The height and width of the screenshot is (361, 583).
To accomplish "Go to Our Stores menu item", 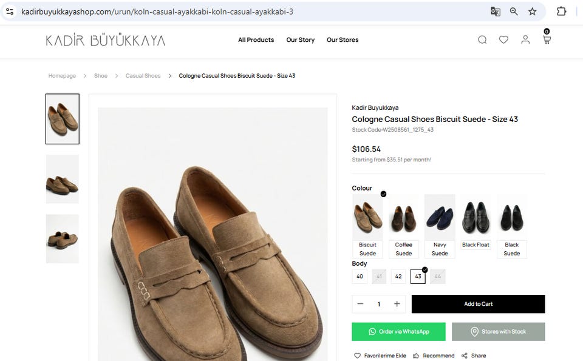I will 343,40.
